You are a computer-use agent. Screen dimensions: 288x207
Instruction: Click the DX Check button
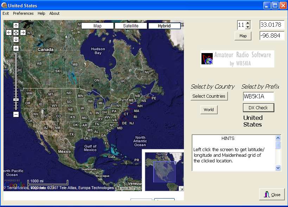pyautogui.click(x=258, y=108)
